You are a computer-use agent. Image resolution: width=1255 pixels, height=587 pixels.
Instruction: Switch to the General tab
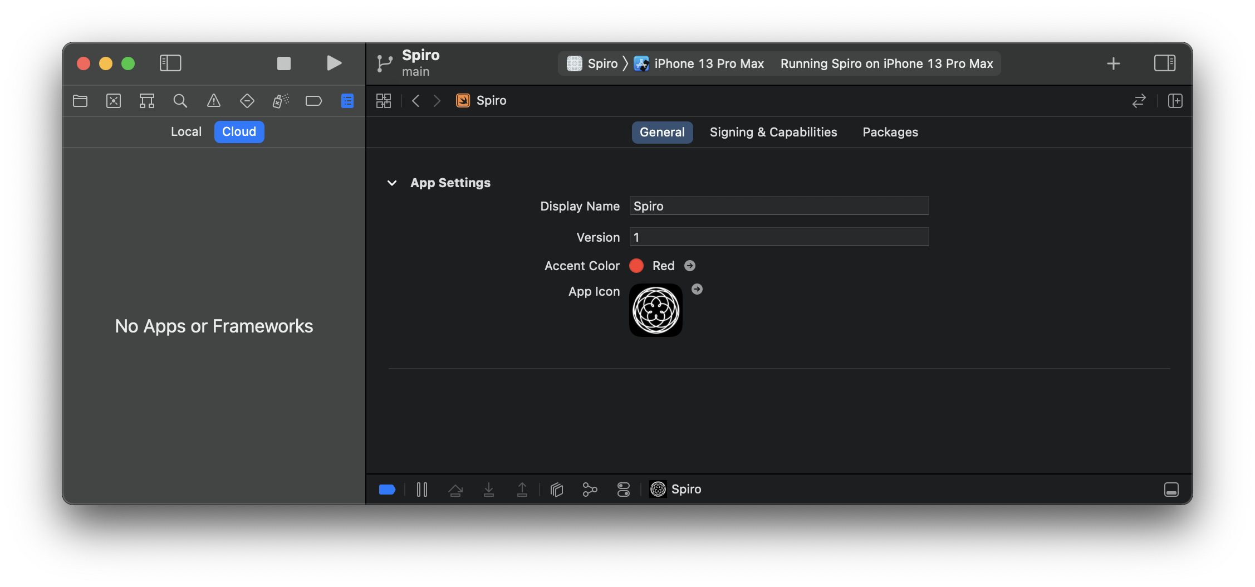(x=662, y=133)
